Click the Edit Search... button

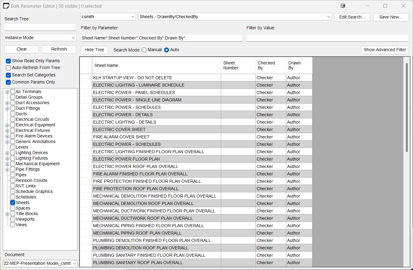point(352,17)
